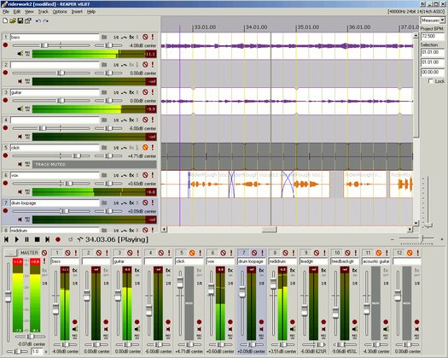This screenshot has width=448, height=358.
Task: Open the fx chain for bass track
Action: (x=131, y=38)
